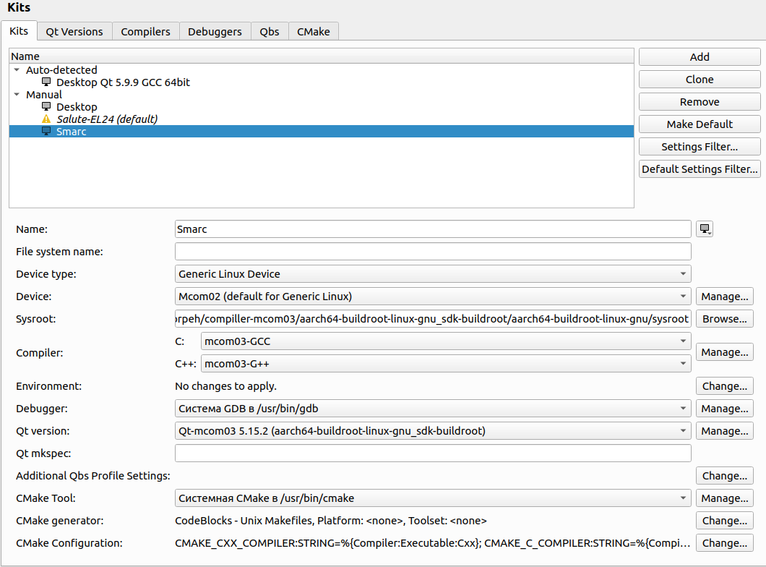Select Desktop Qt 5.9.9 GCC 64bit kit
Image resolution: width=766 pixels, height=567 pixels.
123,82
